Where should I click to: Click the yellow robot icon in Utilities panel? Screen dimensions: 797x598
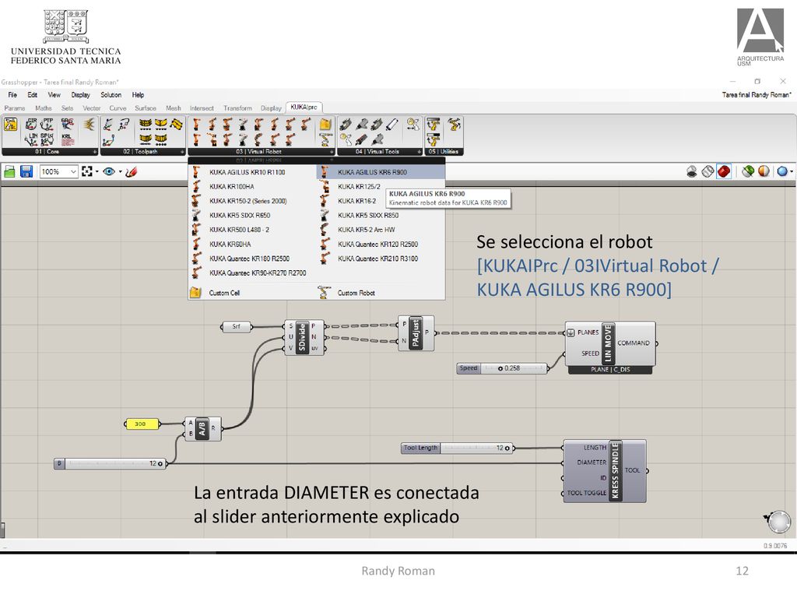(x=454, y=125)
